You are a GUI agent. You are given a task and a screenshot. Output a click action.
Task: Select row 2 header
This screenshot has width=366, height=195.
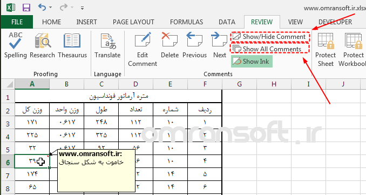8,110
